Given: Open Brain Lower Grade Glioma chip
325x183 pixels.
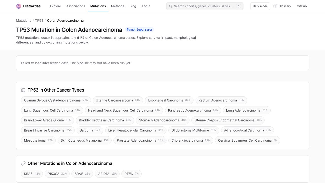Looking at the screenshot, I should point(47,120).
